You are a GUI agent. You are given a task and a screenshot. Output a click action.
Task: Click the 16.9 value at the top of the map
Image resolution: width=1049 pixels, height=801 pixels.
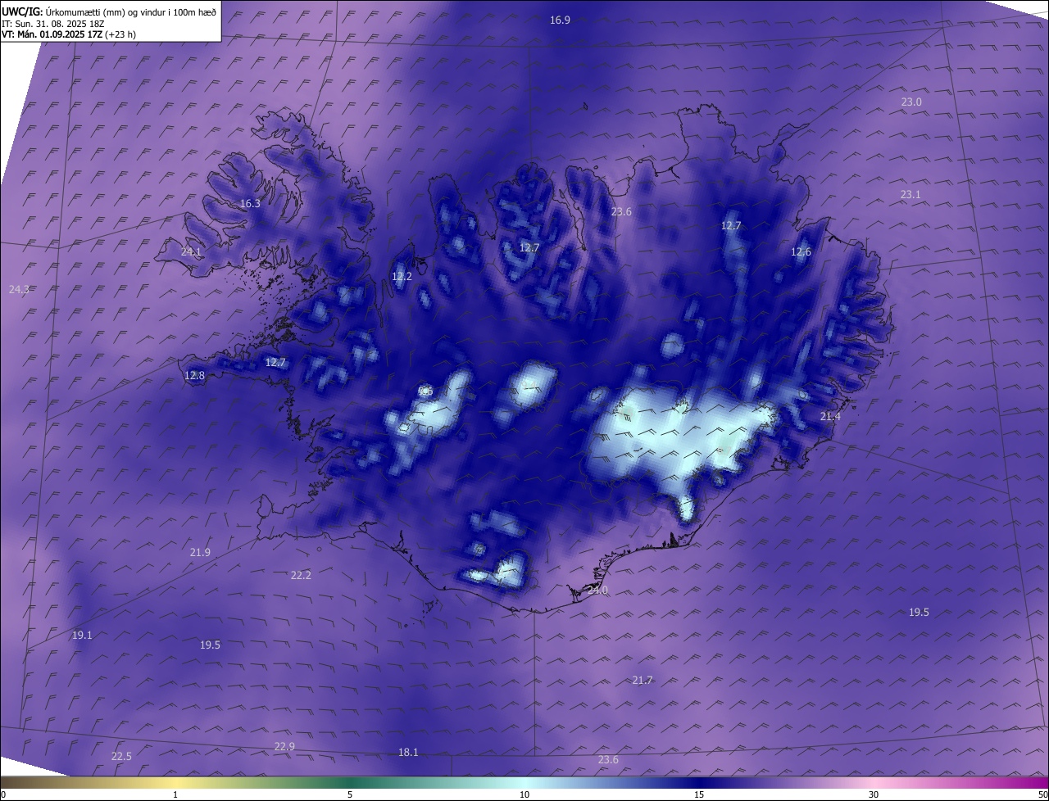[560, 20]
